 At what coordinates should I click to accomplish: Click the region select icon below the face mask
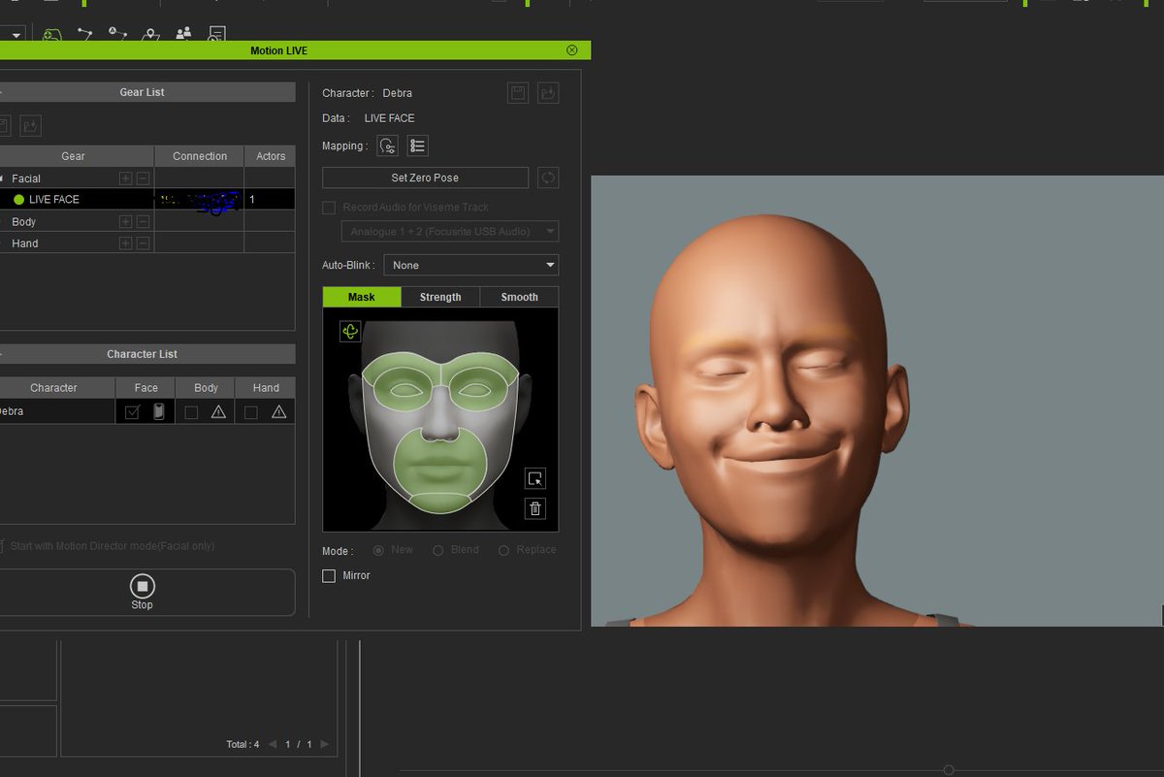click(535, 477)
